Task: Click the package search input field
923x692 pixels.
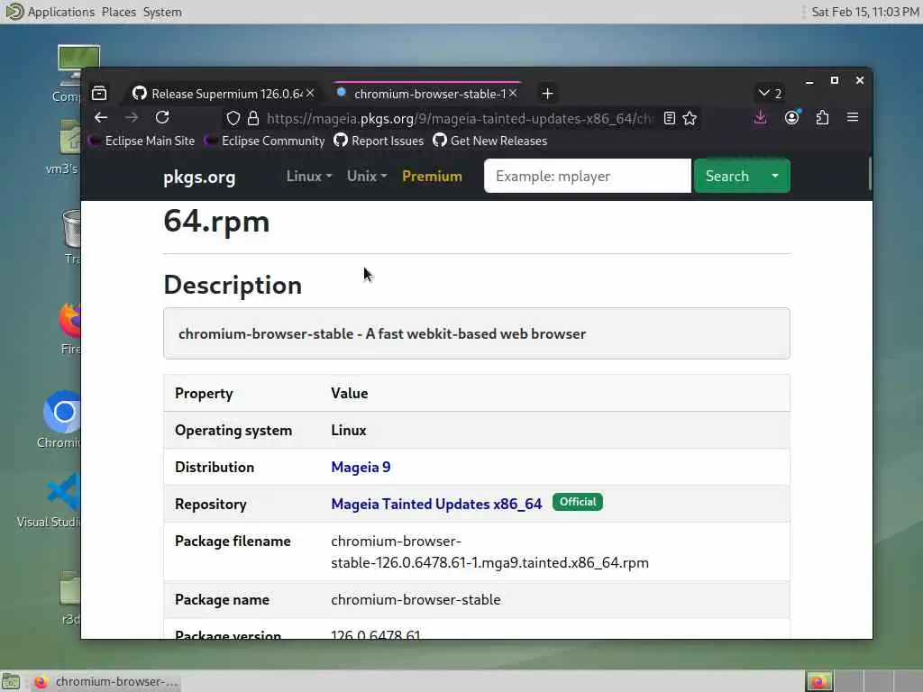Action: [588, 176]
